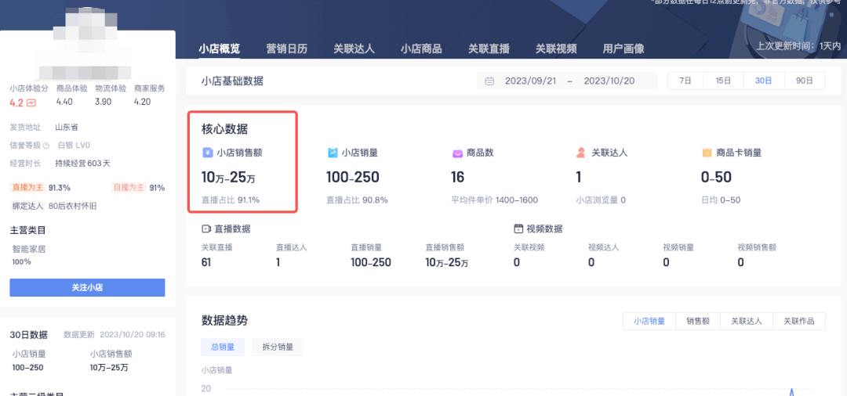Click the 智能家居 category

(x=30, y=250)
